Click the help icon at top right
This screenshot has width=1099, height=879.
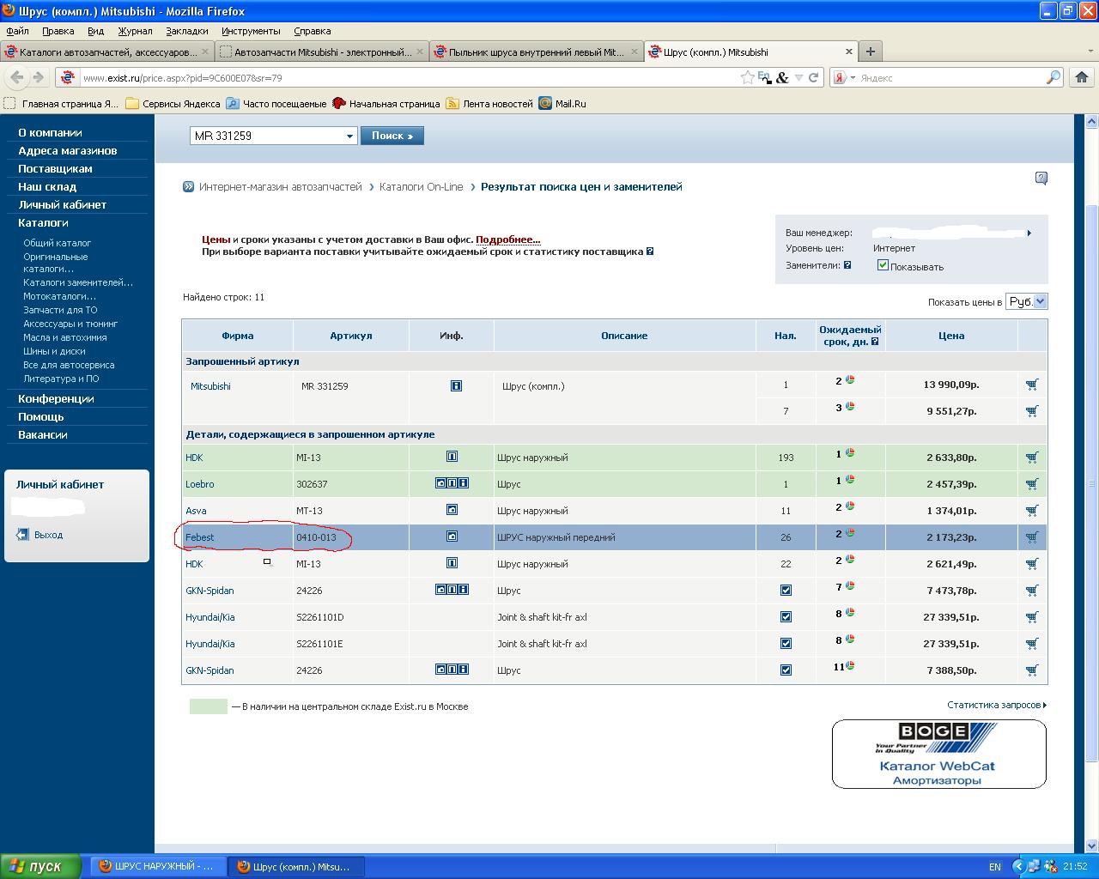coord(1041,179)
